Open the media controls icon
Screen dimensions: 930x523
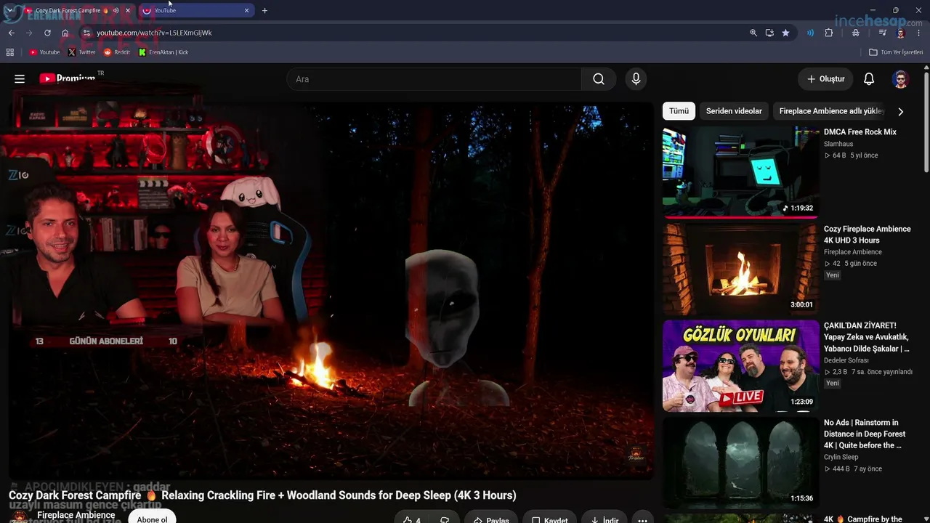tap(883, 33)
